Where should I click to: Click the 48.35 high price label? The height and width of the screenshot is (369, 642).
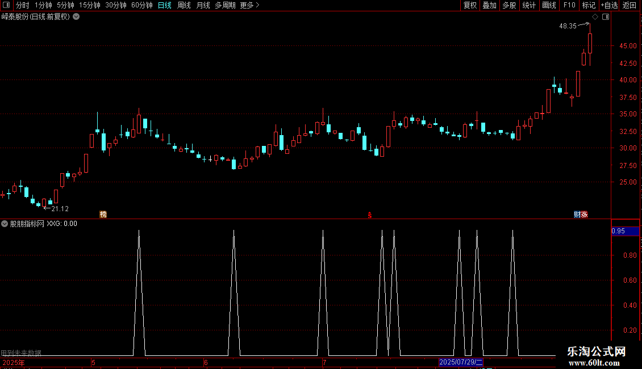pyautogui.click(x=568, y=26)
